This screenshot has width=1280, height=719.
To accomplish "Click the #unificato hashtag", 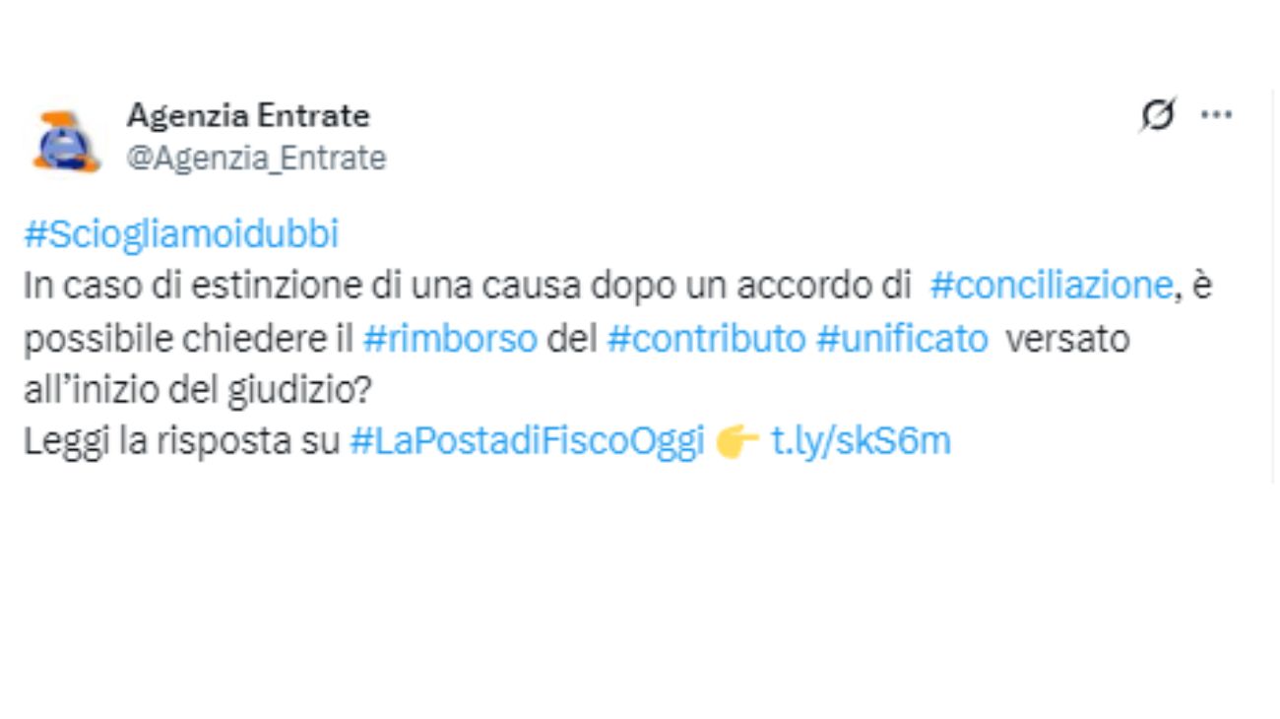I will click(902, 339).
